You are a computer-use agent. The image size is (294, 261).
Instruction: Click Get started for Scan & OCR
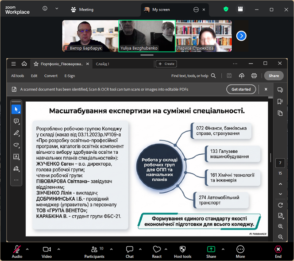pyautogui.click(x=241, y=89)
